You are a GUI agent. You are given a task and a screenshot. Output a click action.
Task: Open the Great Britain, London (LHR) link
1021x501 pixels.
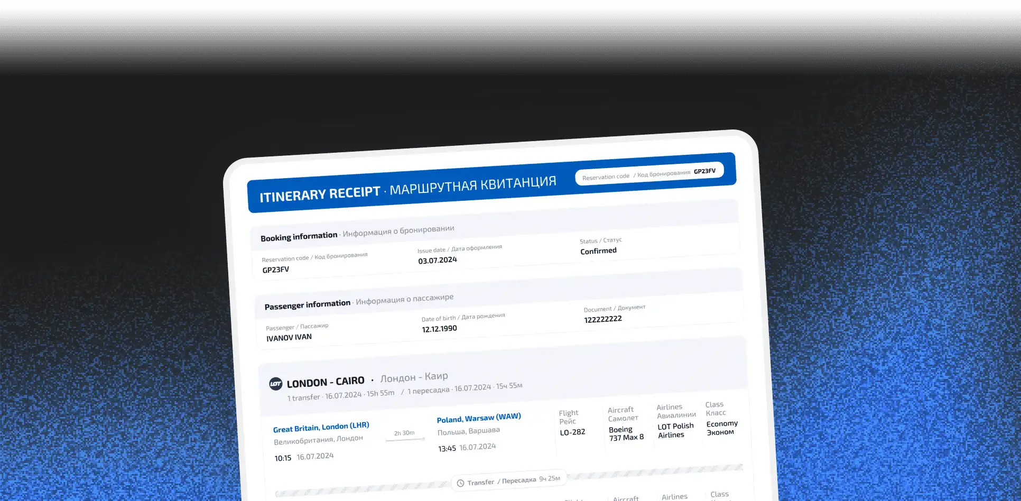pos(321,427)
